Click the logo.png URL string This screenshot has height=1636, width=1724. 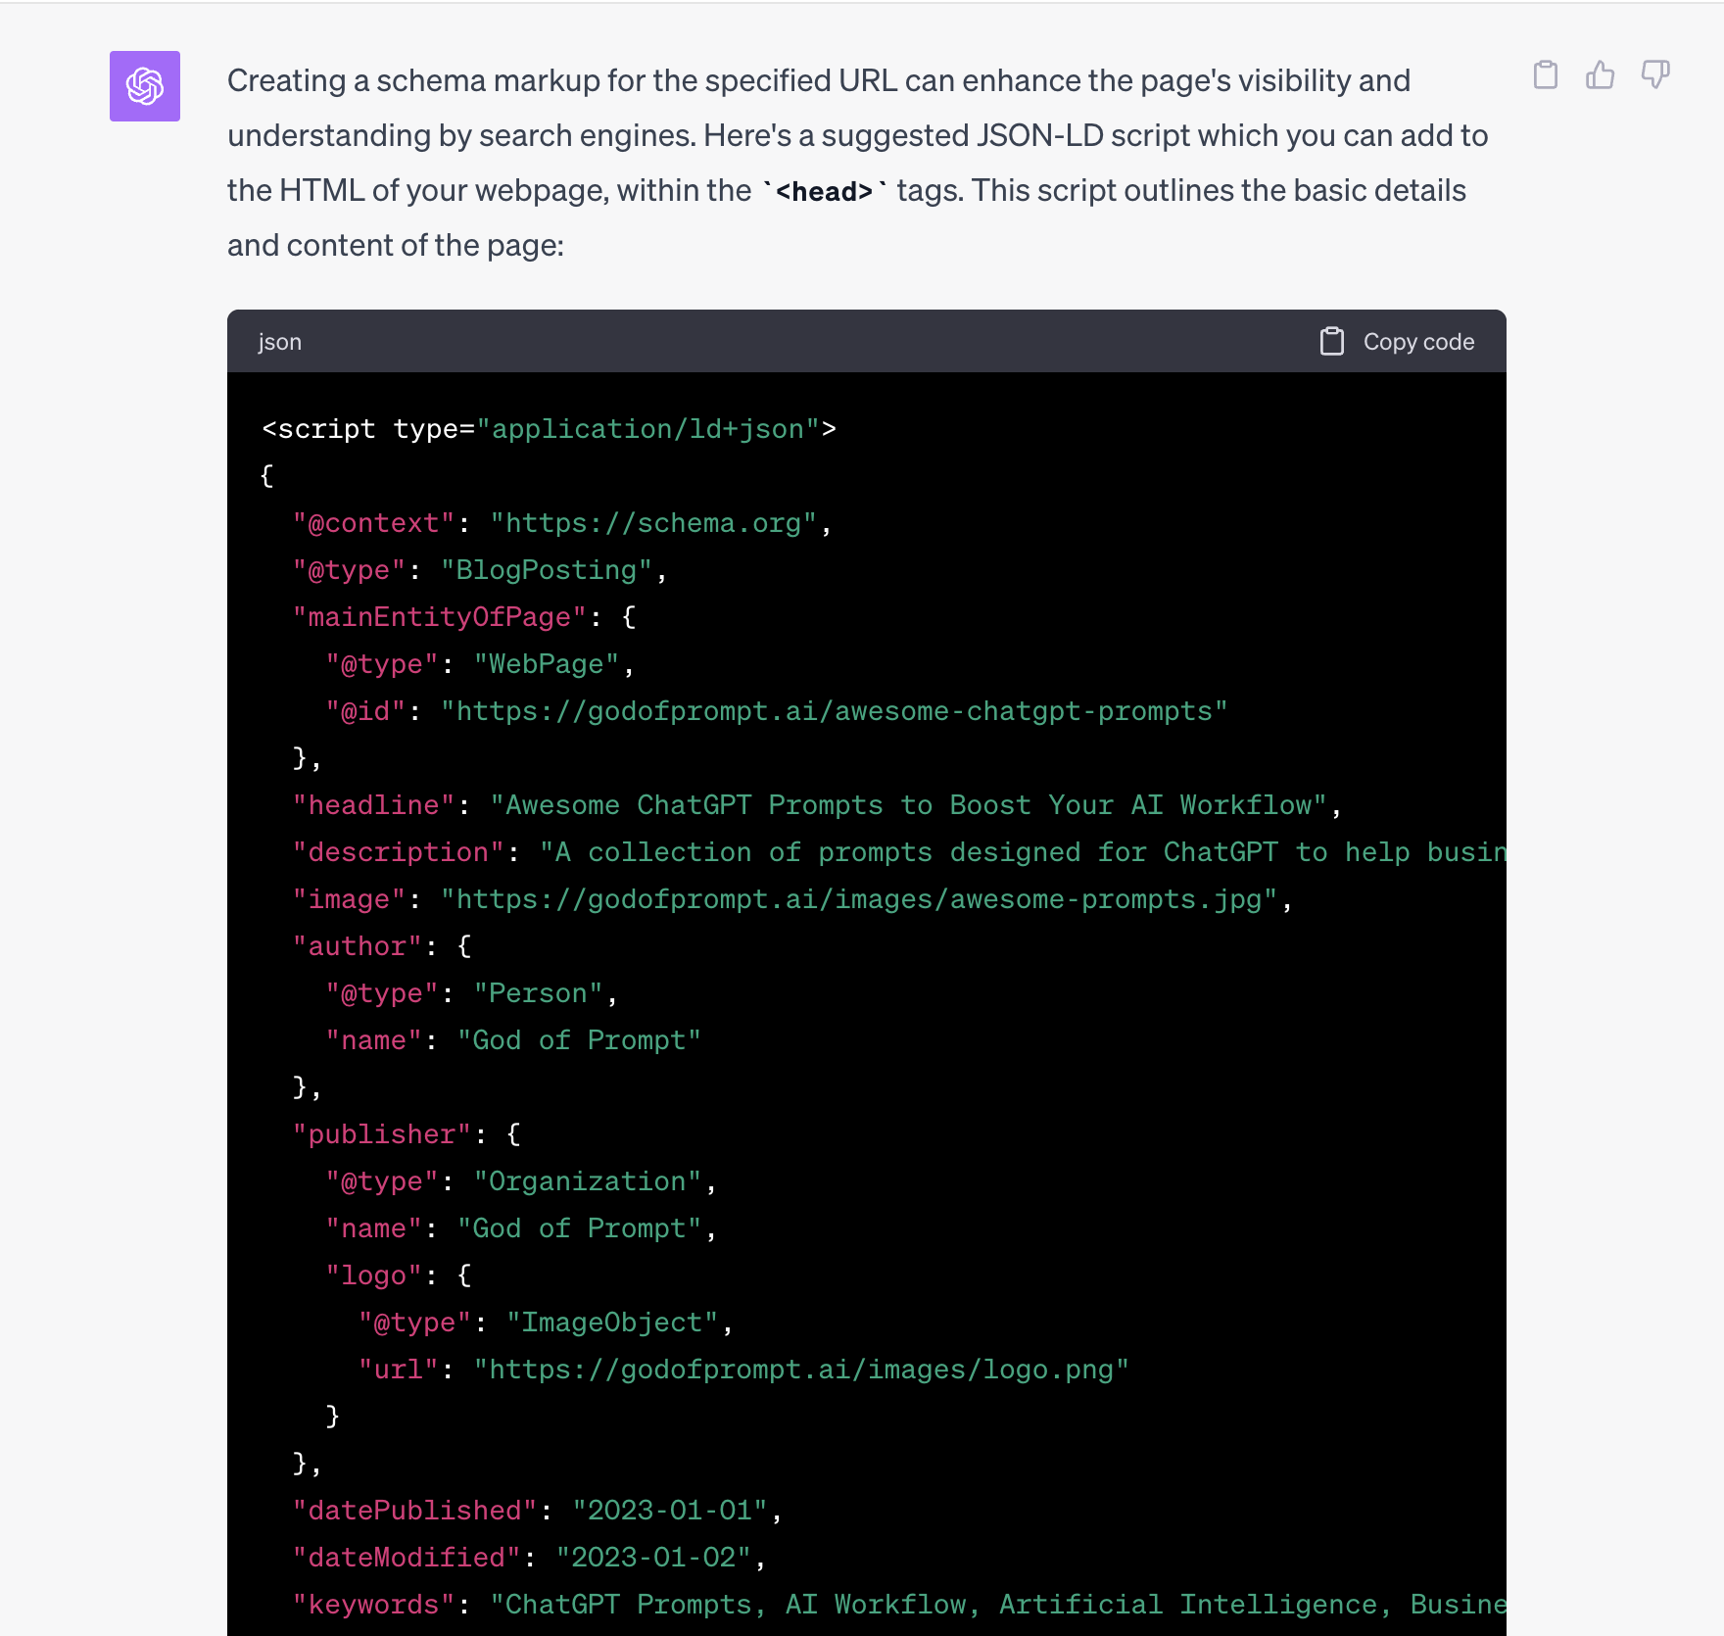tap(801, 1370)
